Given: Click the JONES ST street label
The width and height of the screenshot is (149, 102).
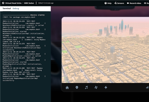Looking at the screenshot, I should click(x=102, y=59).
